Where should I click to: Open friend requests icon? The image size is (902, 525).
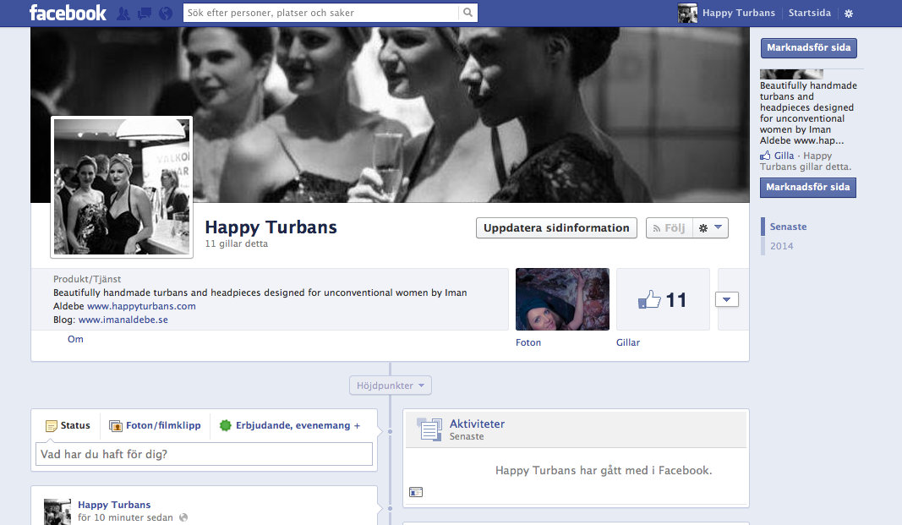[x=123, y=14]
